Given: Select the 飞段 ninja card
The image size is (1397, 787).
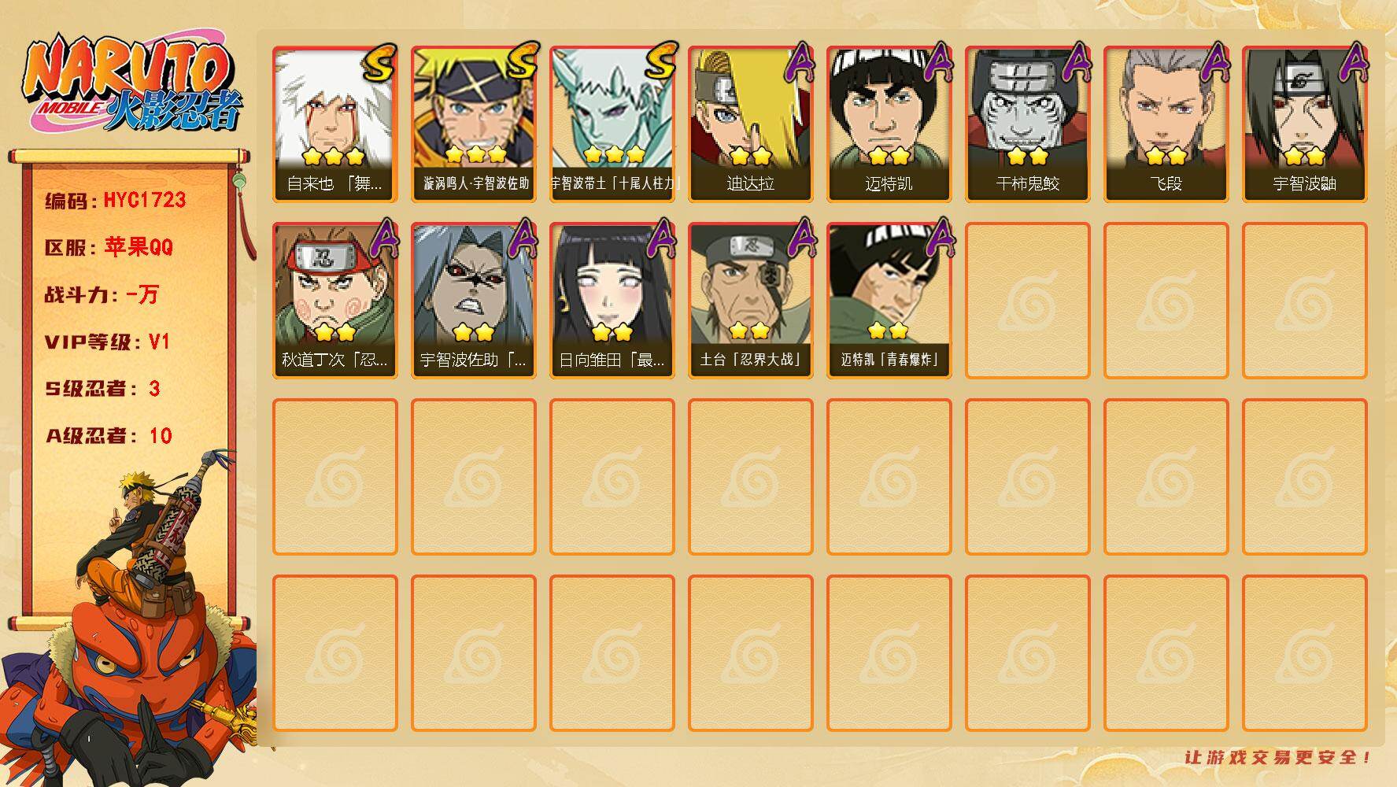Looking at the screenshot, I should tap(1166, 124).
